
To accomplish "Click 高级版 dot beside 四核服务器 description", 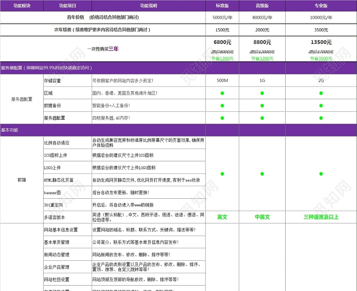I will pos(262,118).
